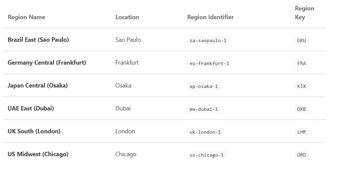Select Japan Central (Osaka) region name
Image resolution: width=342 pixels, height=169 pixels.
tap(38, 86)
